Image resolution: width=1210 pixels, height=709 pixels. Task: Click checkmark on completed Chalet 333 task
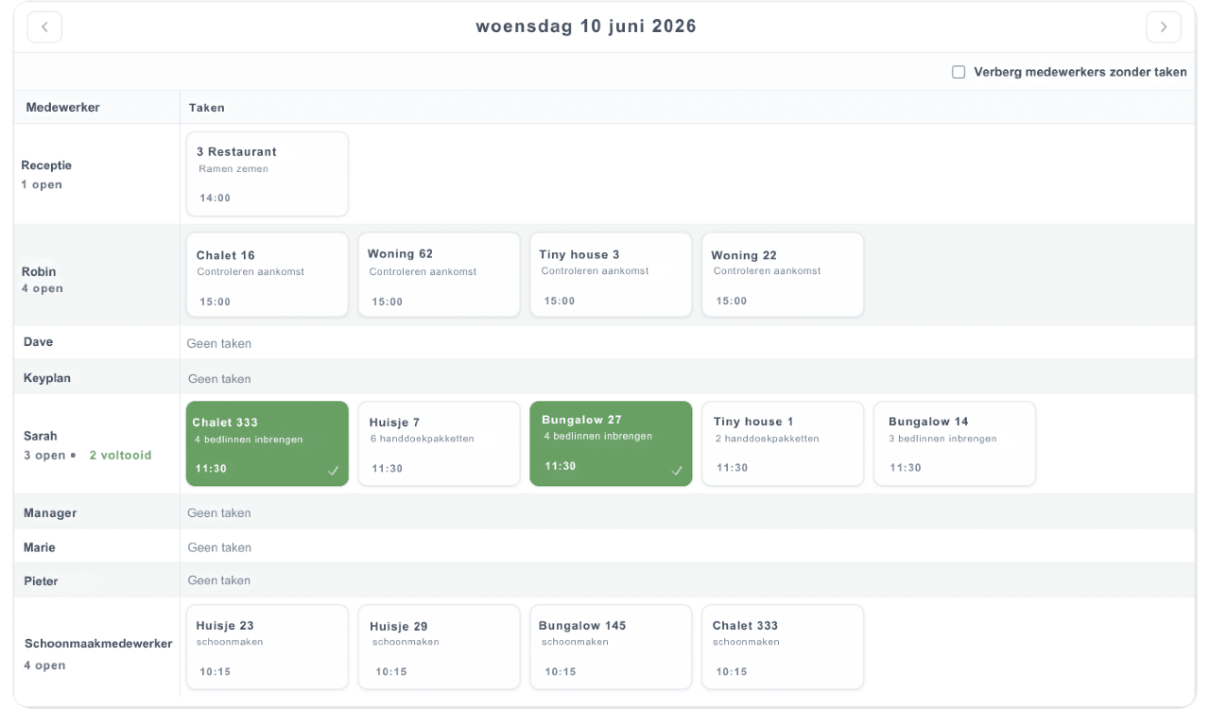tap(333, 471)
